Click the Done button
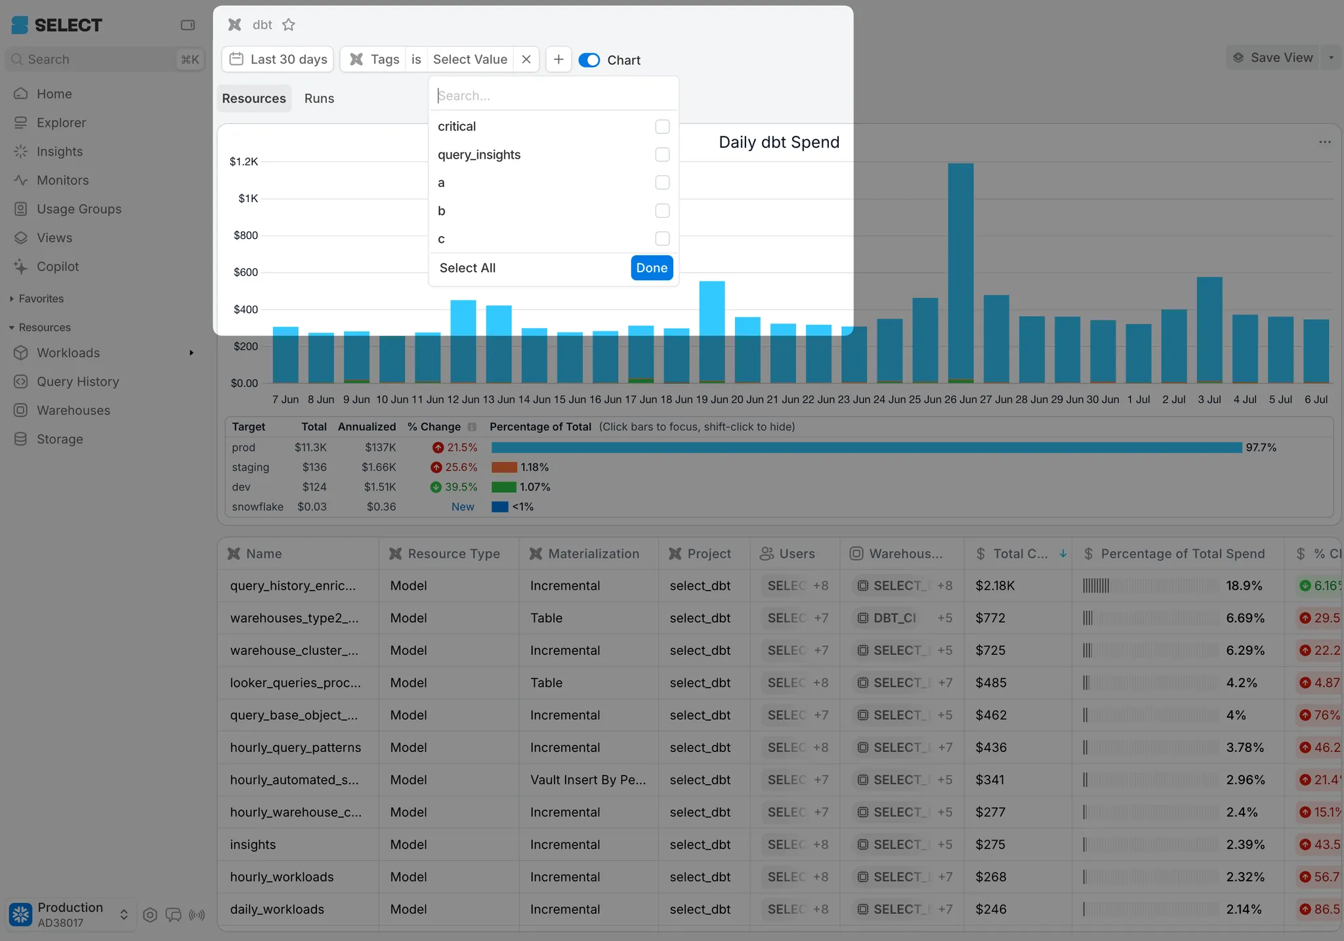Viewport: 1344px width, 941px height. [652, 268]
